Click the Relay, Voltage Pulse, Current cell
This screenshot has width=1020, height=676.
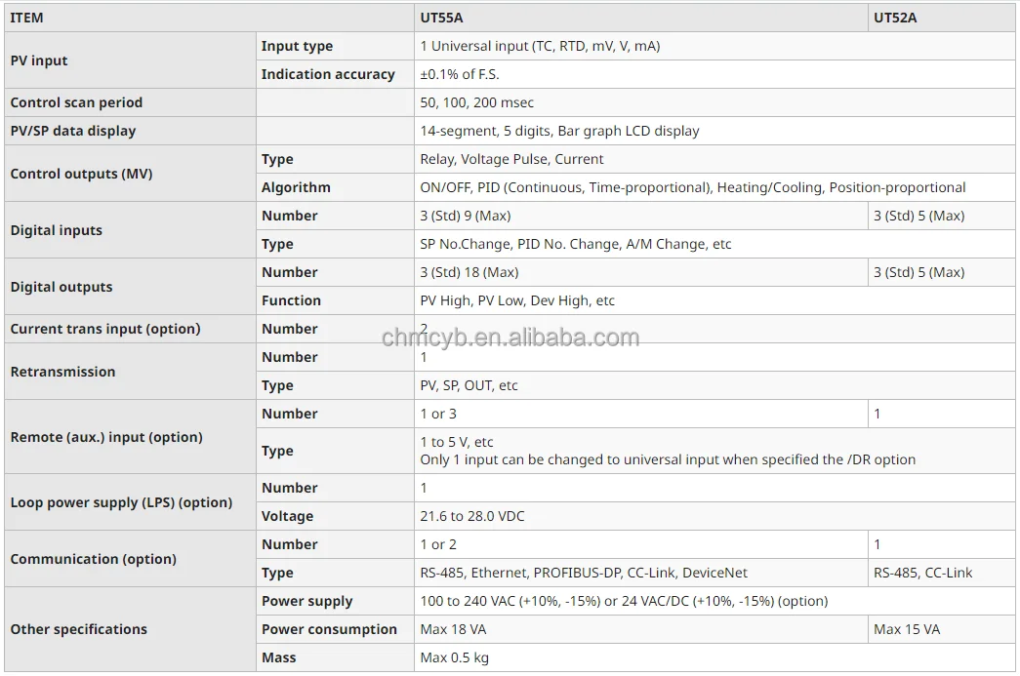click(511, 159)
